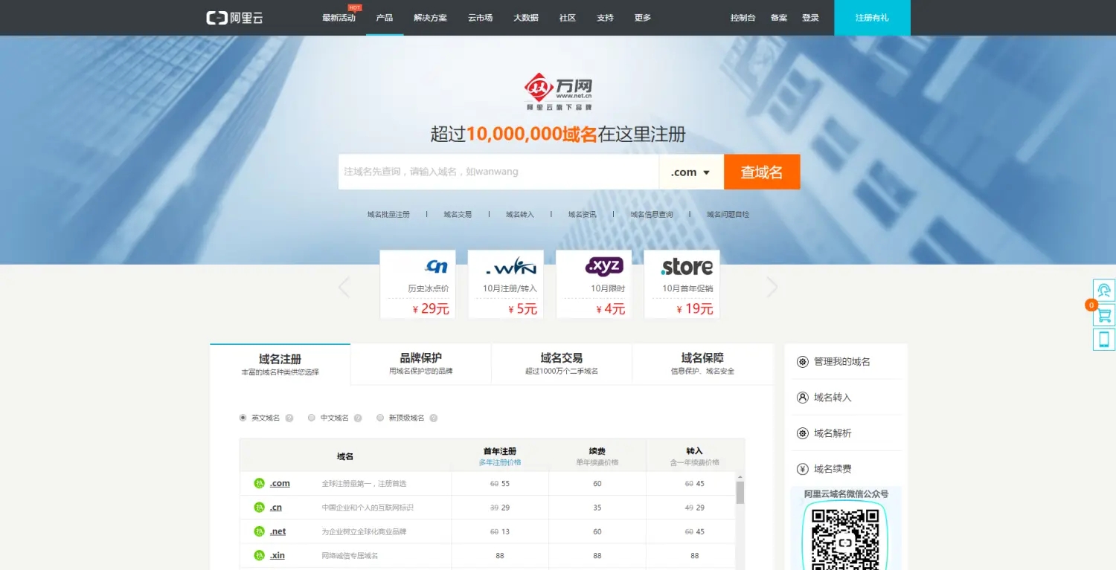The height and width of the screenshot is (570, 1116).
Task: Click the 域名资讯 link
Action: click(x=583, y=215)
